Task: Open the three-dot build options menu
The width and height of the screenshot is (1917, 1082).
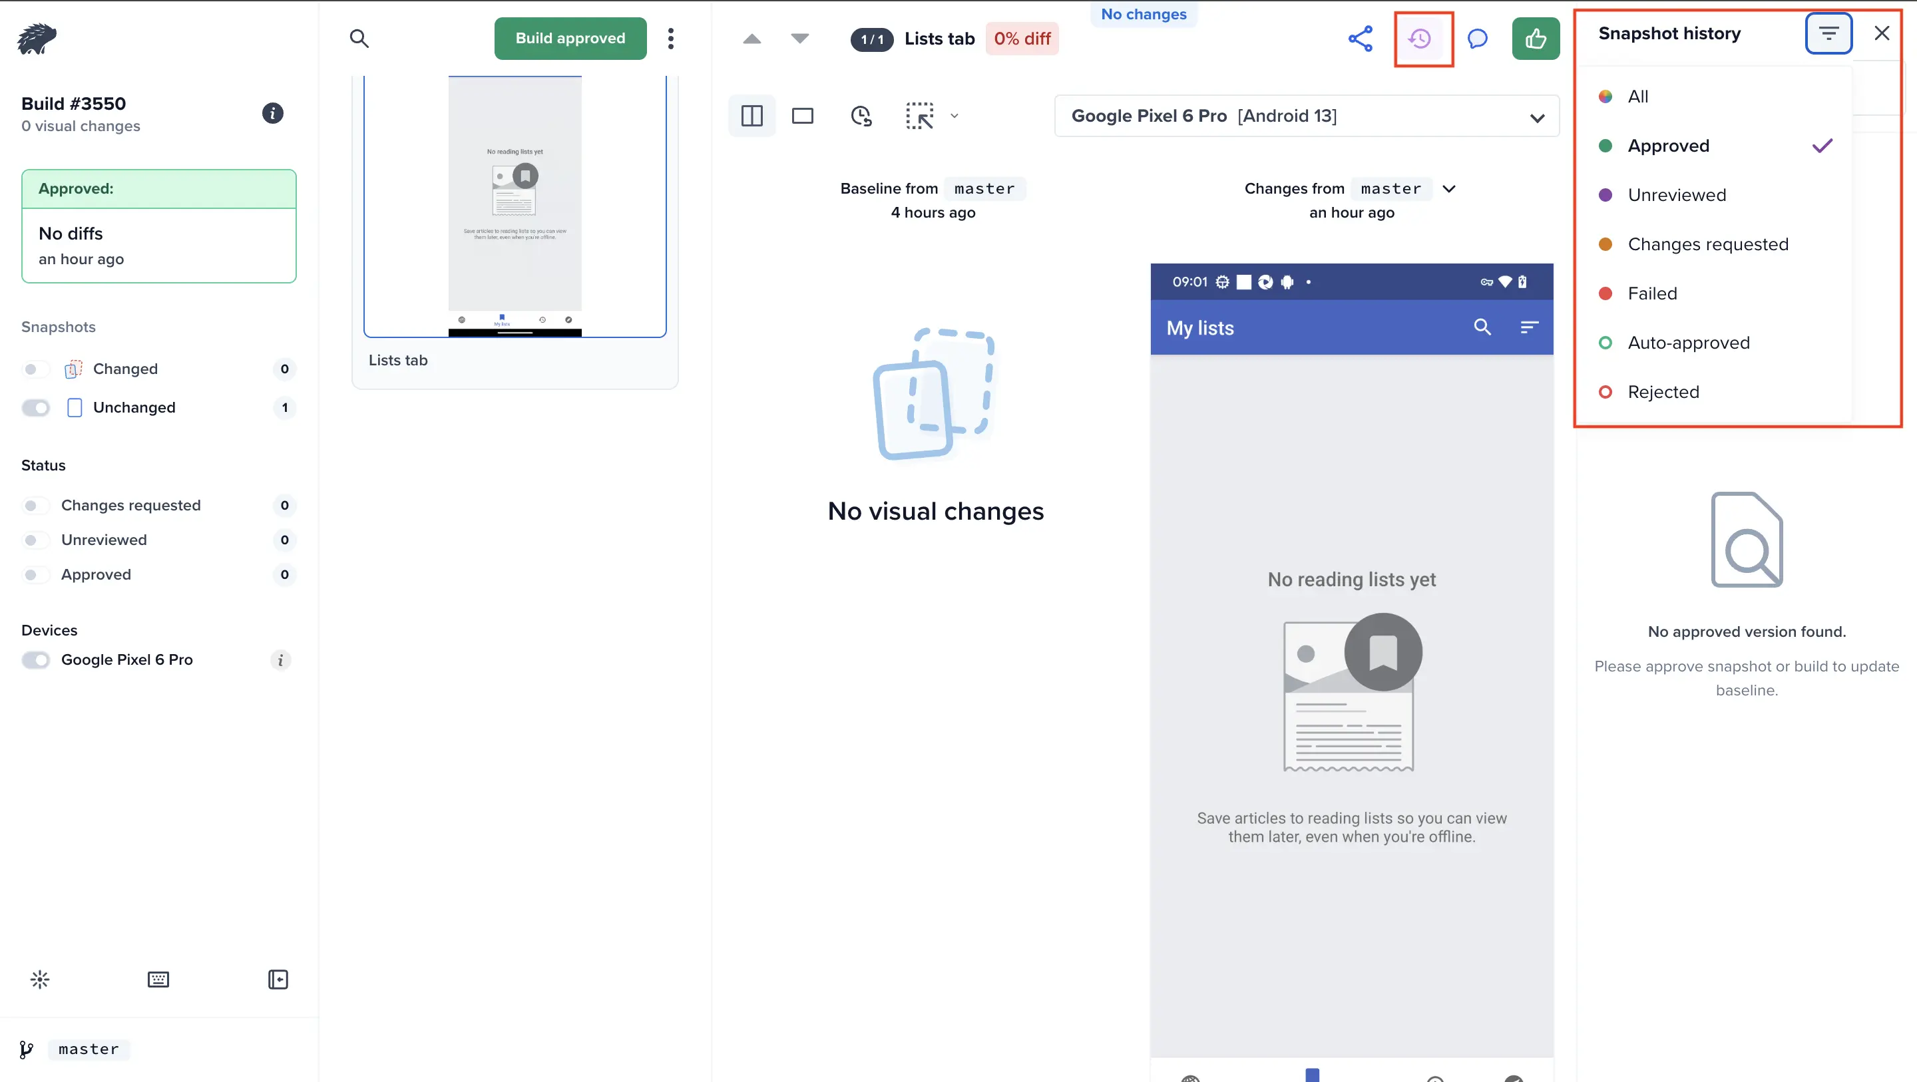Action: pos(670,39)
